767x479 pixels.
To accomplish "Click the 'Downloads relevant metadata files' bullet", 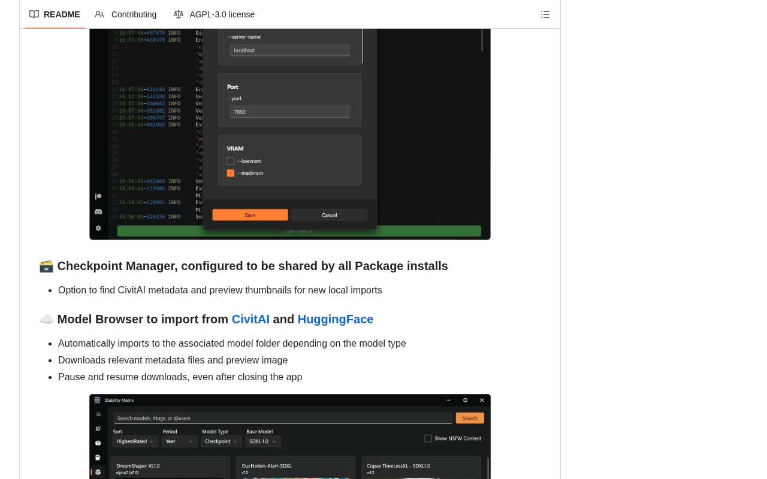I will [173, 360].
